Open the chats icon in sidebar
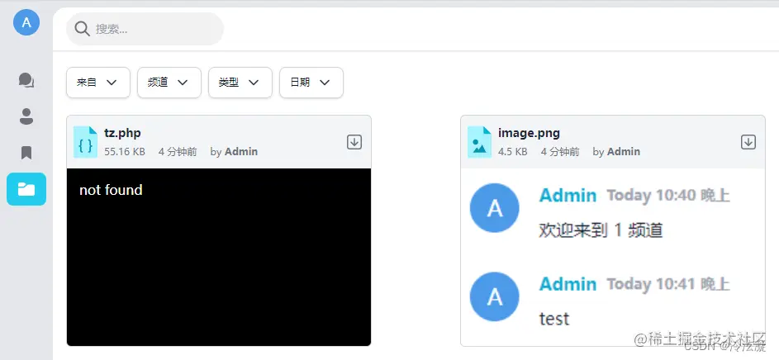The width and height of the screenshot is (779, 360). [26, 80]
